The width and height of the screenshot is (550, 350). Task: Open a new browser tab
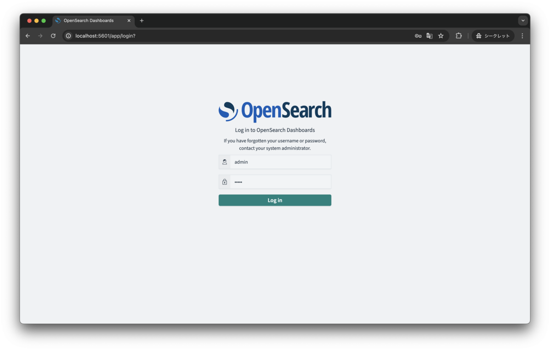point(142,20)
